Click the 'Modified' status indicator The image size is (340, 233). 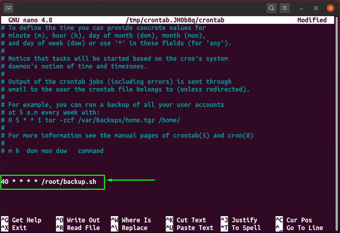312,20
